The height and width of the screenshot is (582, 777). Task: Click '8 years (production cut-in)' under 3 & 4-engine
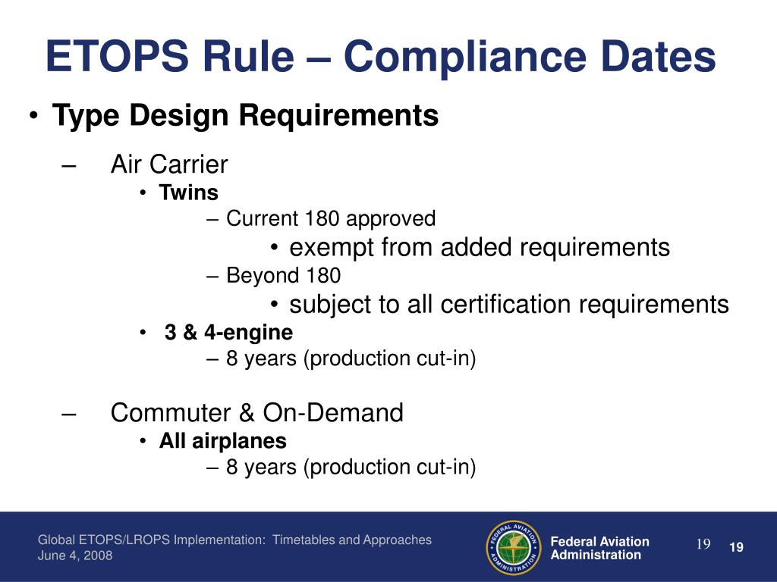[x=351, y=358]
